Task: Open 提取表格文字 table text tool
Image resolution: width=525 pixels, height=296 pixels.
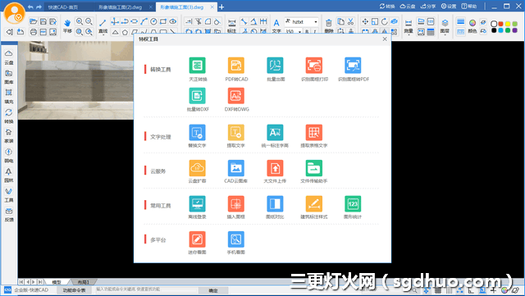Action: [x=313, y=133]
